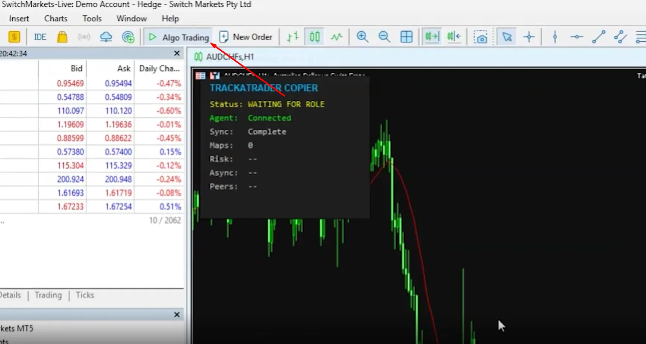The height and width of the screenshot is (344, 646).
Task: Select the horizontal line tool
Action: click(x=577, y=37)
